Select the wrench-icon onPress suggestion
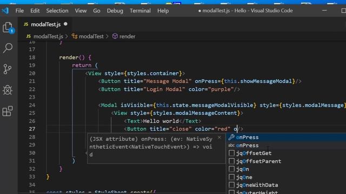Viewport: 346px width, 194px height. point(286,137)
